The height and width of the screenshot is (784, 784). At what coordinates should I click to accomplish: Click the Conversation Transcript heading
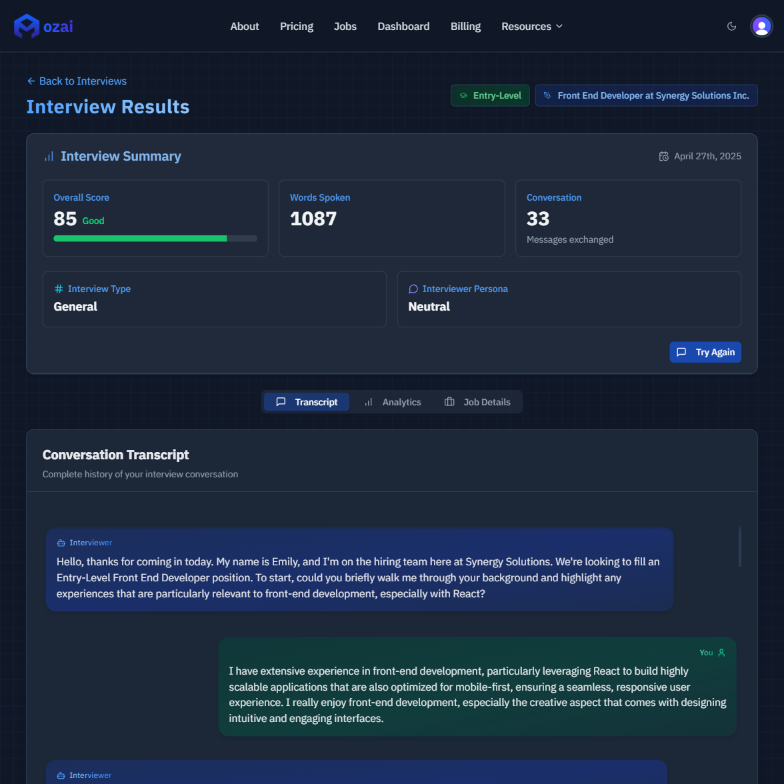pos(115,455)
